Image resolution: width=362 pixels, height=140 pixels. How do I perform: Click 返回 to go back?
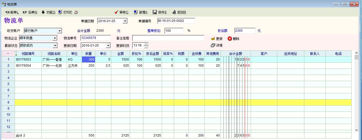179,12
